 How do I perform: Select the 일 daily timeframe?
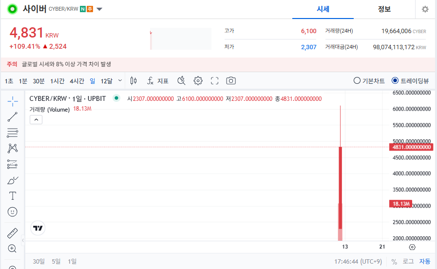pos(92,81)
